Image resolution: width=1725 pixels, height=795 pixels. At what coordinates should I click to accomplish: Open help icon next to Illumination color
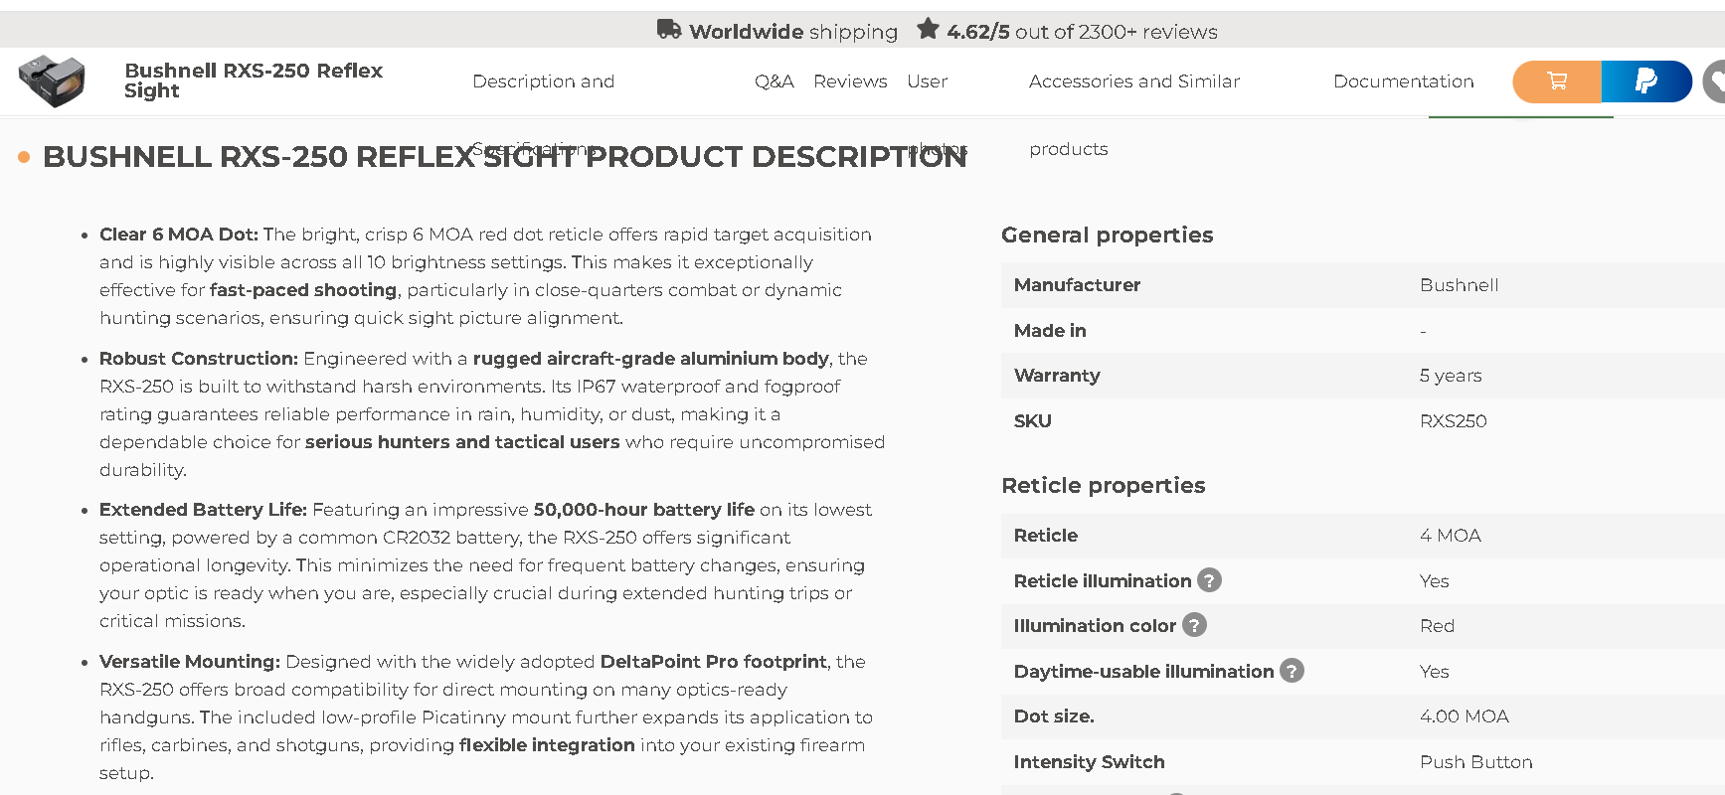click(x=1194, y=625)
